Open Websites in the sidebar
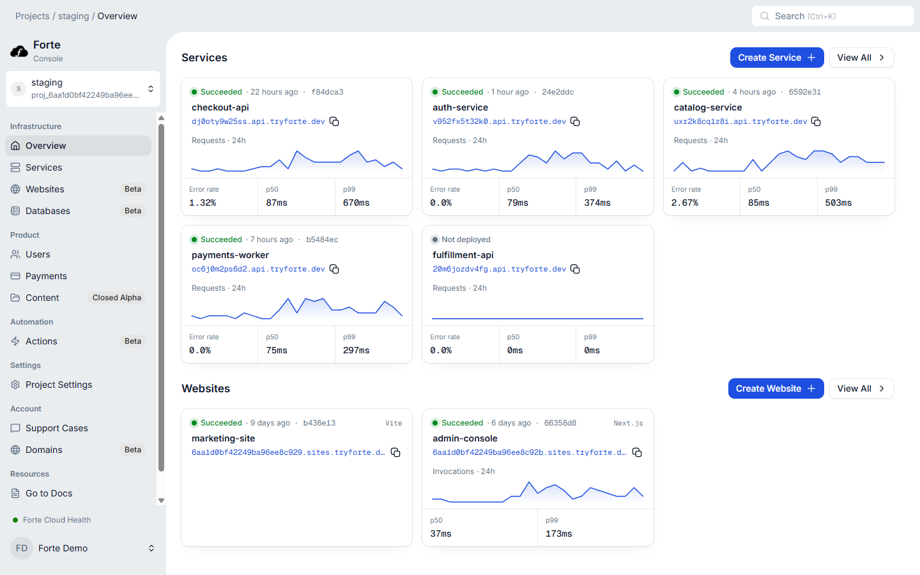This screenshot has width=920, height=575. 78,189
